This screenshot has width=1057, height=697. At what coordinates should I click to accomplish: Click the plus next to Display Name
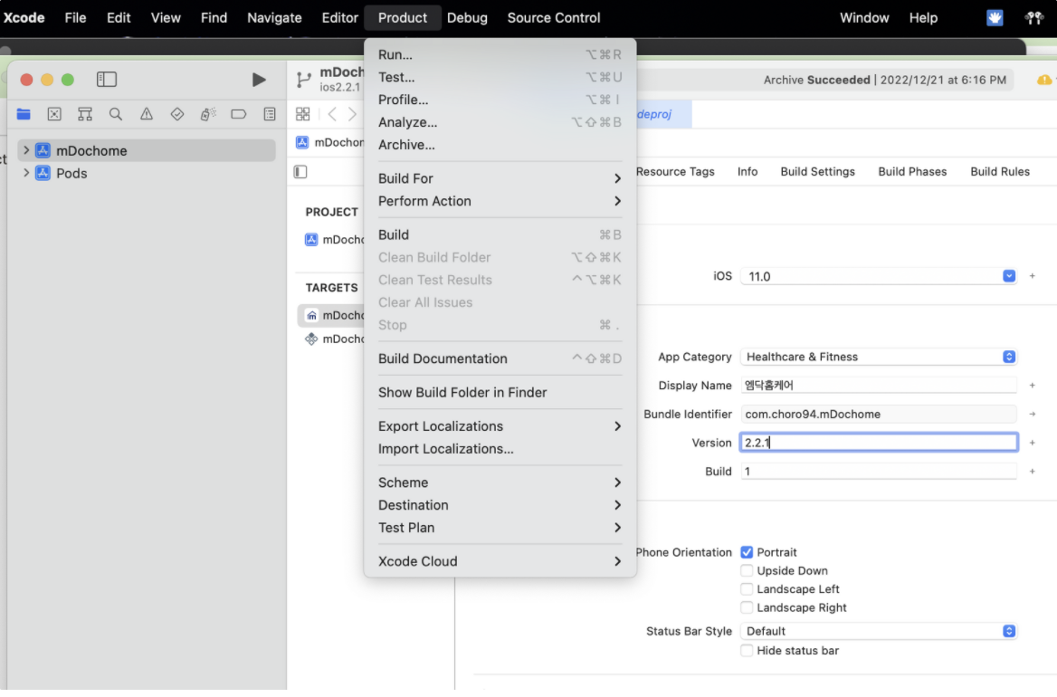pyautogui.click(x=1032, y=385)
